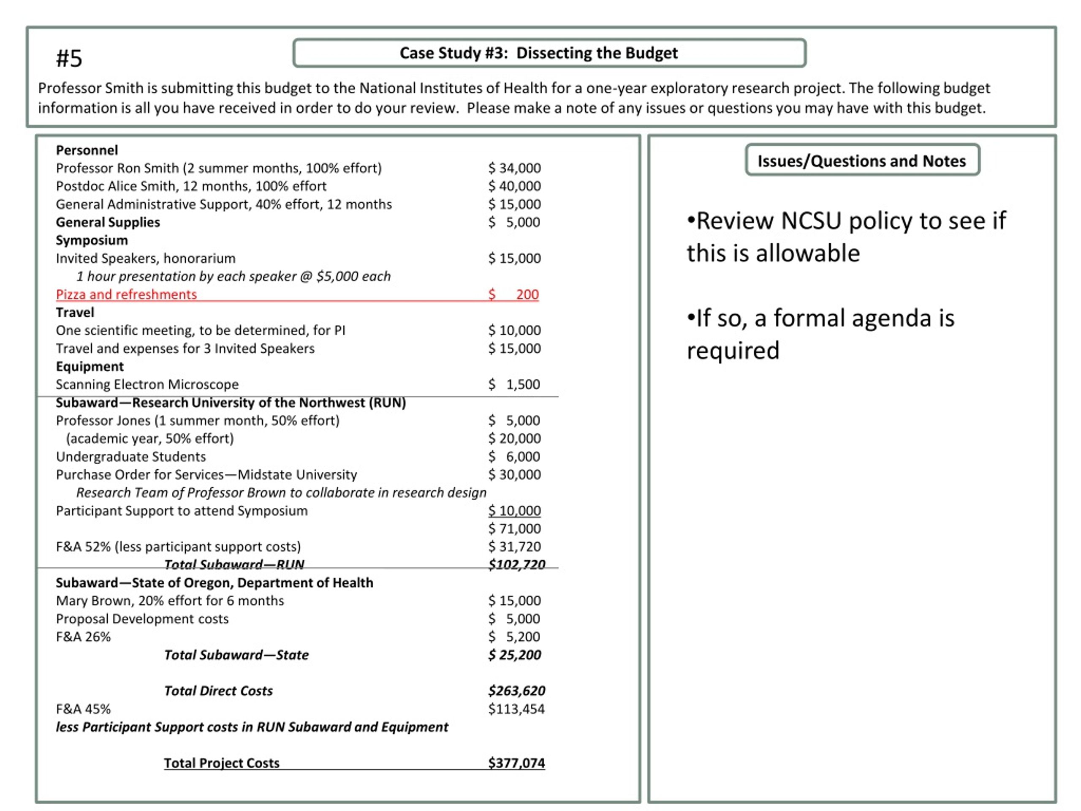The width and height of the screenshot is (1081, 811).
Task: Click 'F&A 45%' line
Action: click(83, 709)
